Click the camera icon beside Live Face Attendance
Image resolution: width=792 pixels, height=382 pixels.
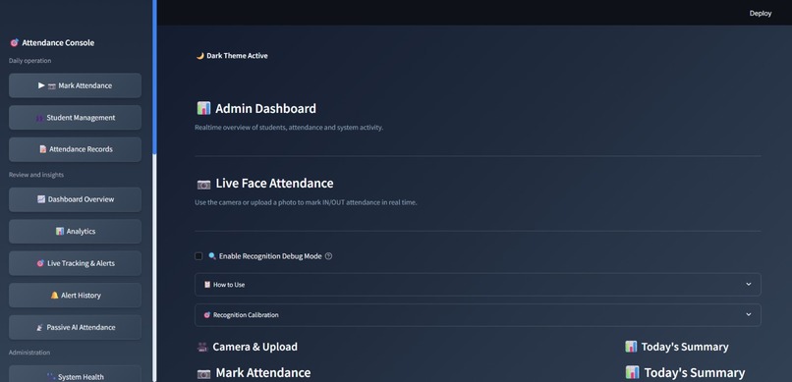[203, 185]
